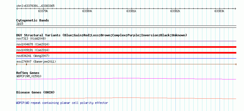Click the chr2:63378391..63383365 coordinate label
The width and height of the screenshot is (244, 111).
[35, 6]
